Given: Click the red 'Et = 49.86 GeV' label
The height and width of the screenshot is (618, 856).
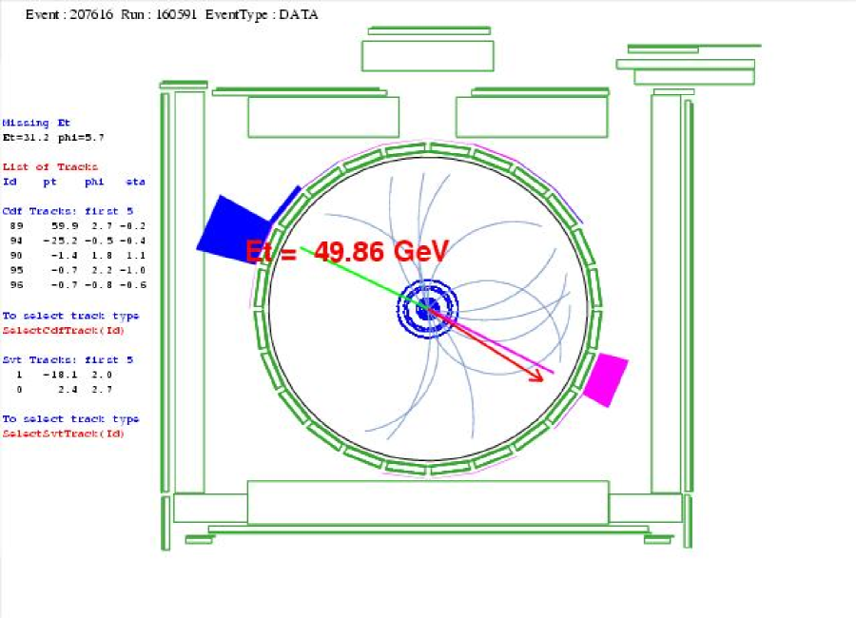Looking at the screenshot, I should point(346,251).
